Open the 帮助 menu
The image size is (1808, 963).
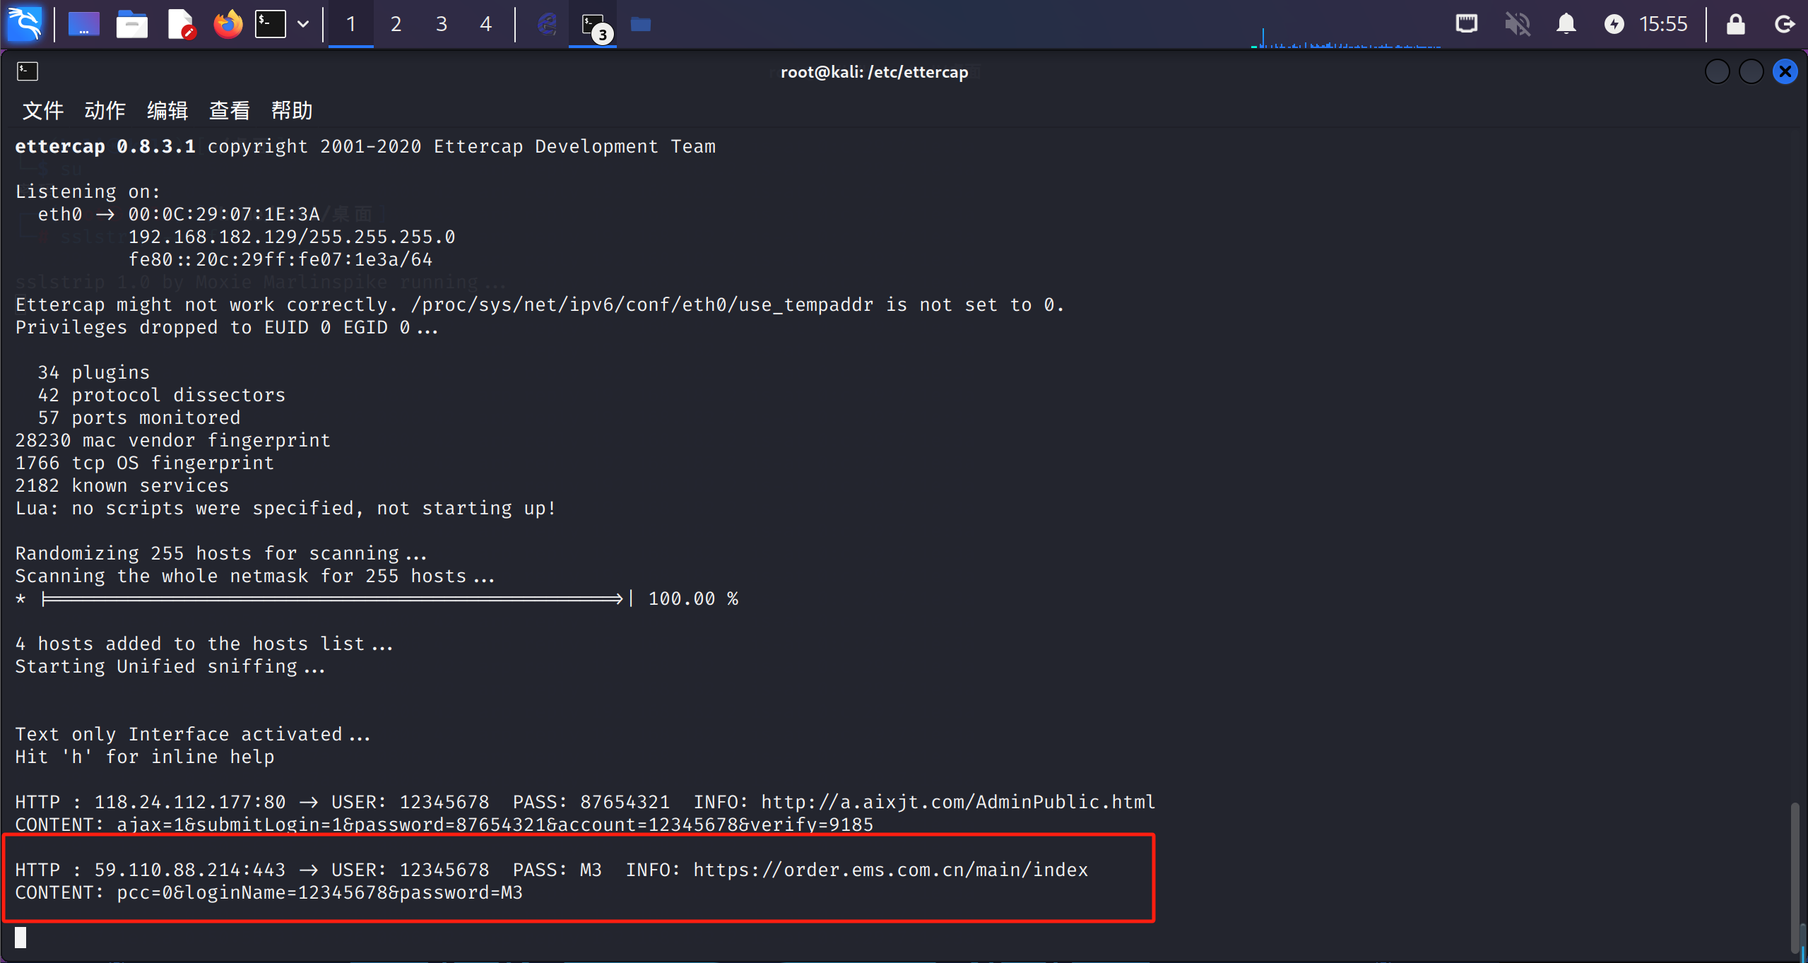291,110
